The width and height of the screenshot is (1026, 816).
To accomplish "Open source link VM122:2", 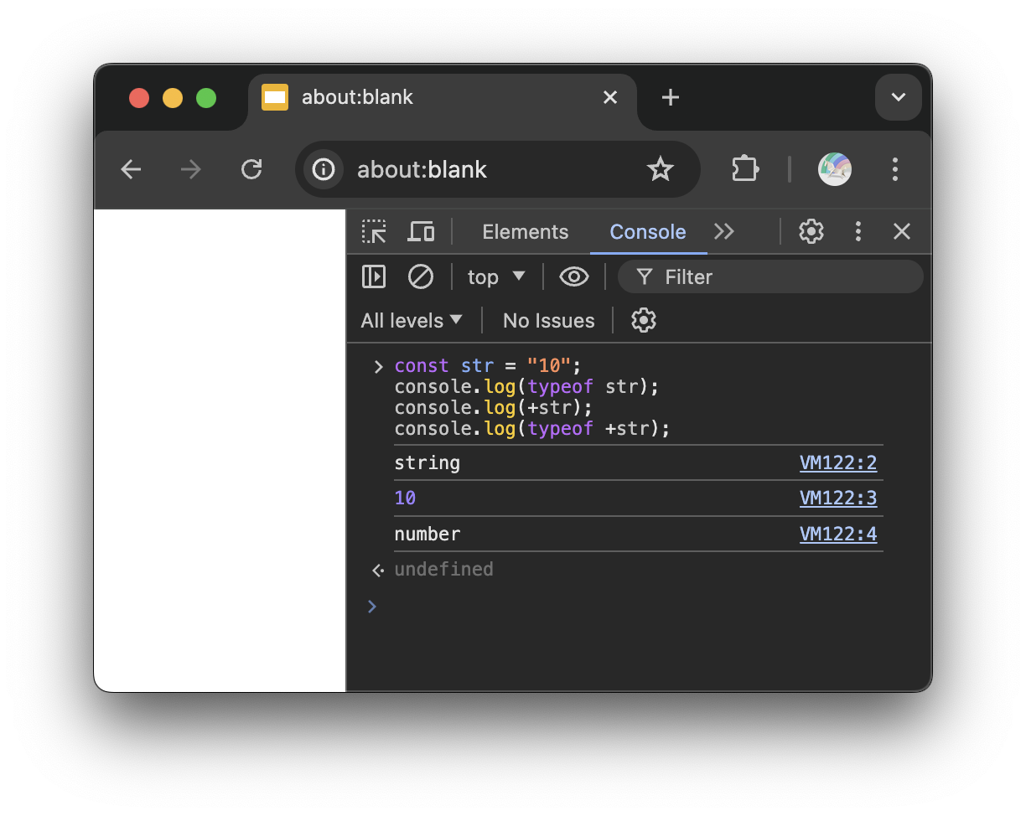I will [838, 462].
